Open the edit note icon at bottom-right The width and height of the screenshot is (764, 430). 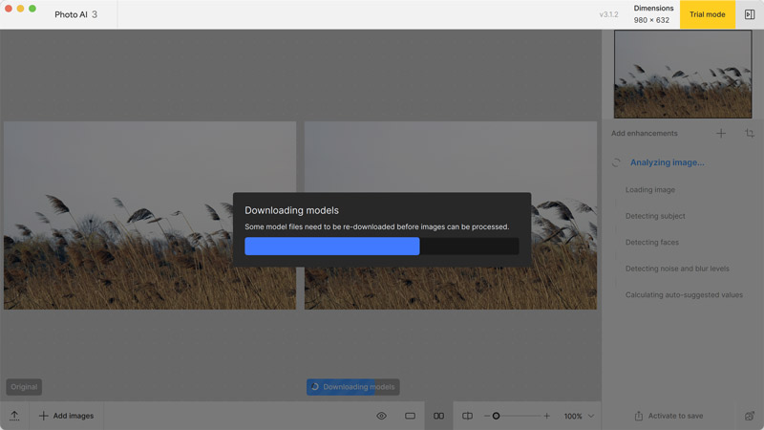click(x=750, y=416)
